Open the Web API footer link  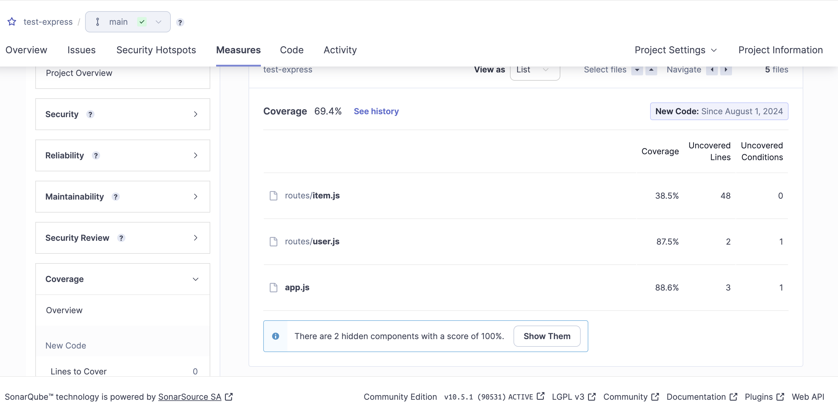pos(808,397)
